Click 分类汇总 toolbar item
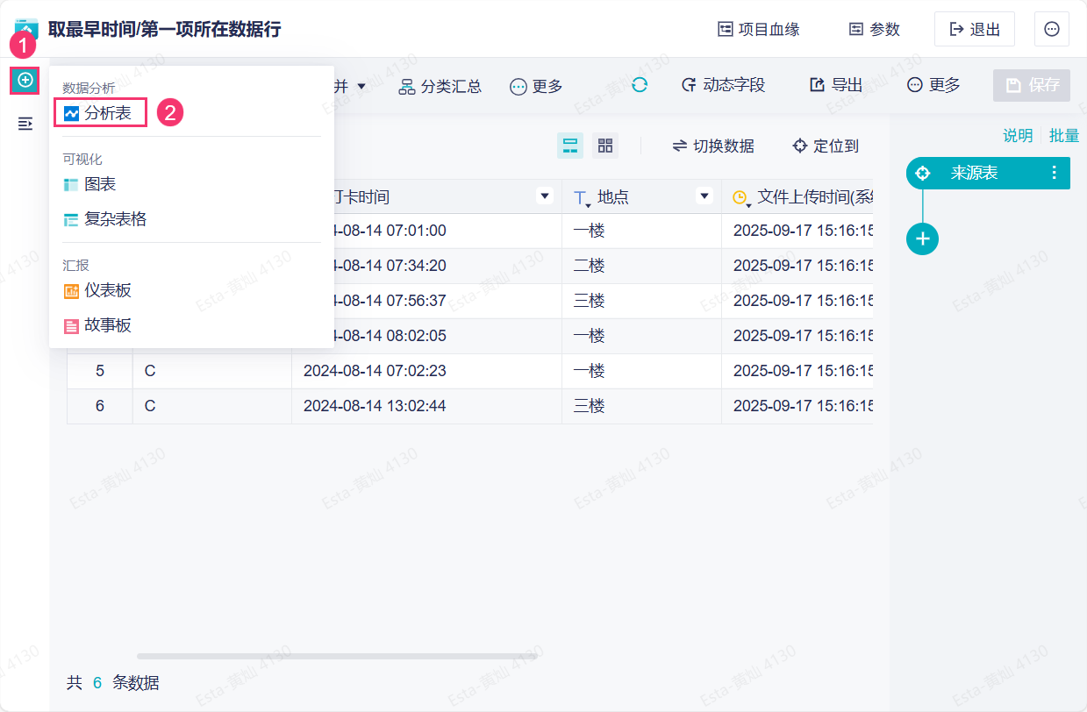 [440, 86]
